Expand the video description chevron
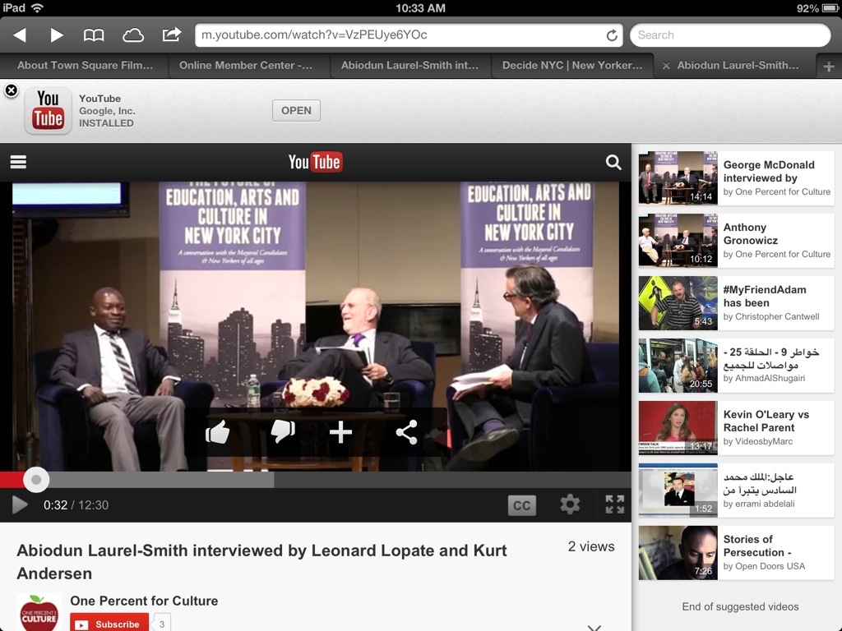Viewport: 842px width, 631px height. [594, 626]
